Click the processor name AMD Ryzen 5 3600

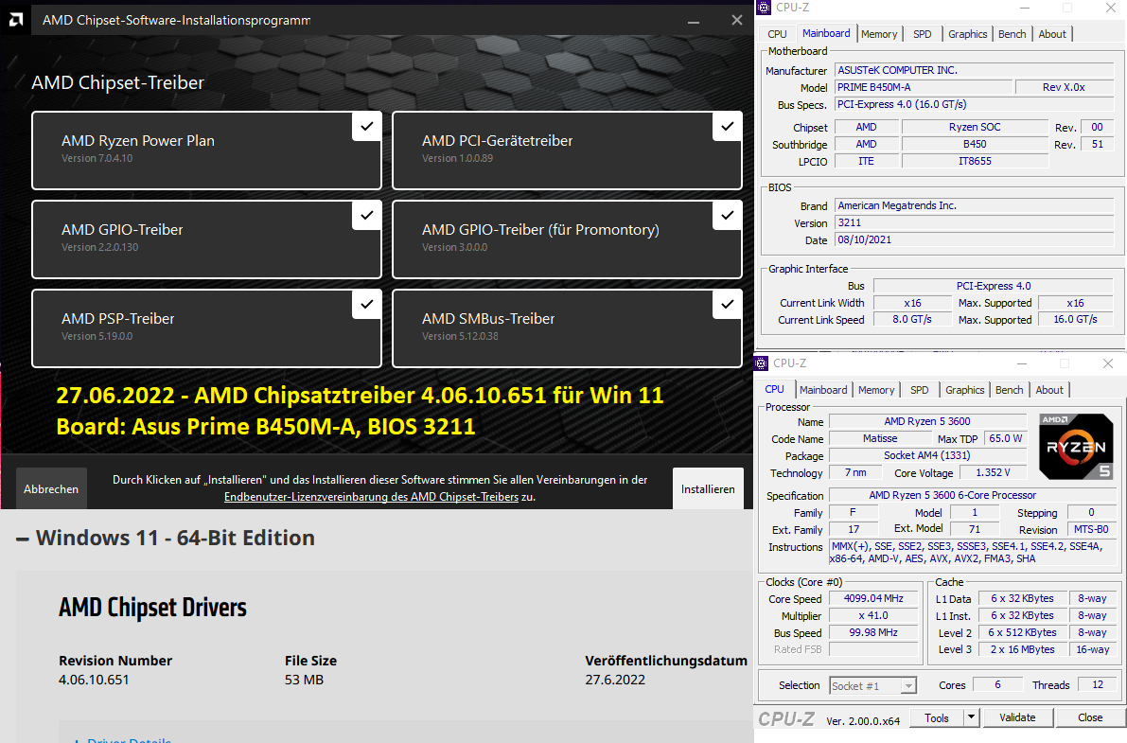coord(927,421)
